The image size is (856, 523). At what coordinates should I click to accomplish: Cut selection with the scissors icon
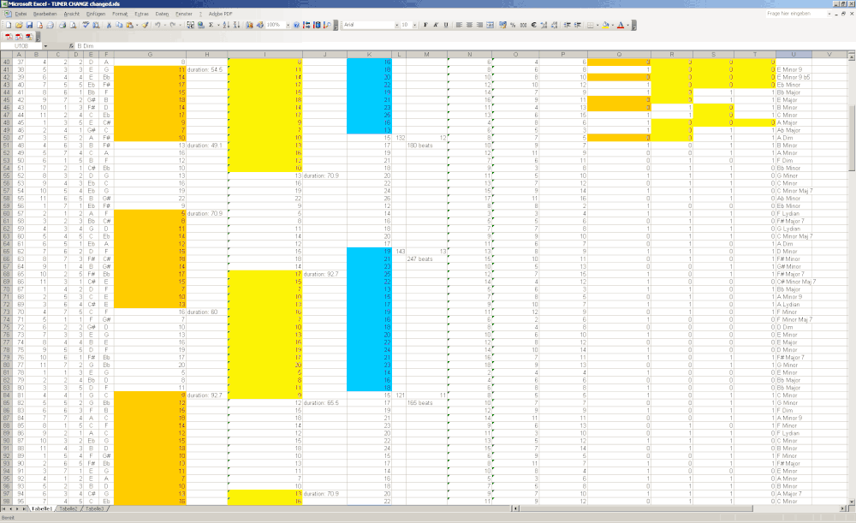(109, 25)
